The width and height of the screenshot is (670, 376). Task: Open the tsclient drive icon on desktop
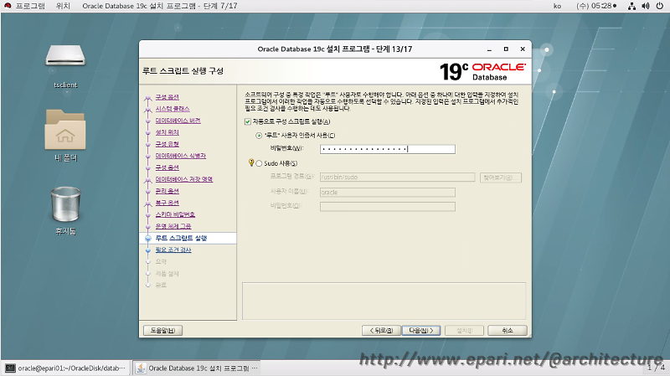pyautogui.click(x=65, y=56)
